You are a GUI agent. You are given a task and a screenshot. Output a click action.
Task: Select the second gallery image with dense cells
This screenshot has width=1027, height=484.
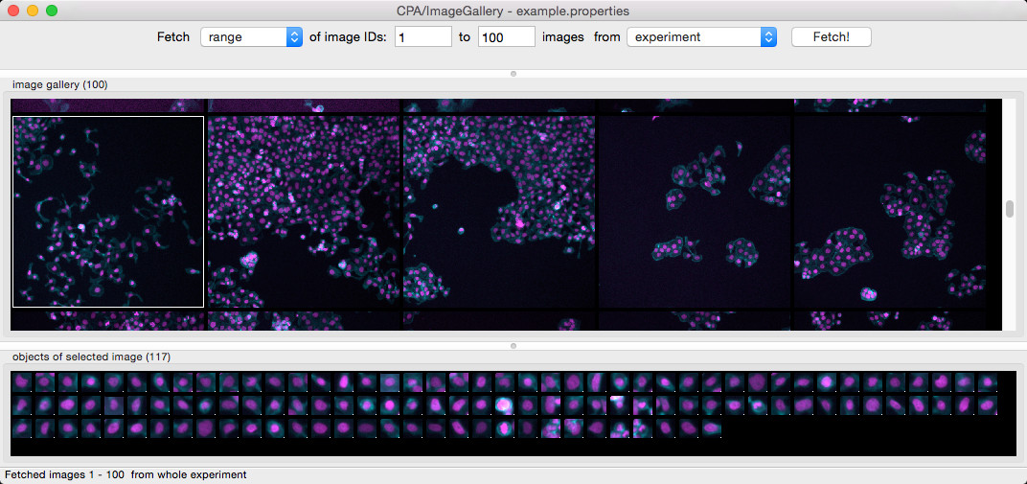[304, 212]
